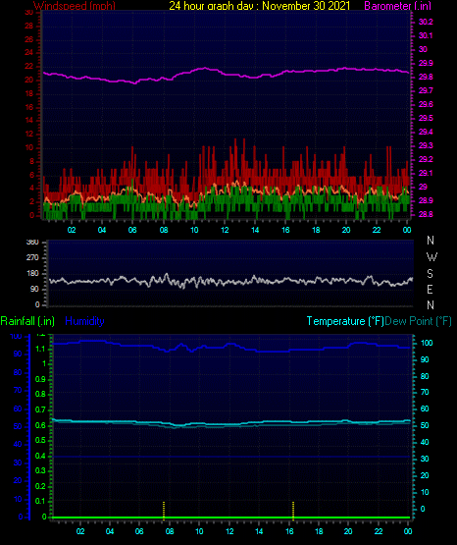Image resolution: width=457 pixels, height=545 pixels.
Task: Click the 28 value on windspeed axis
Action: coord(29,27)
